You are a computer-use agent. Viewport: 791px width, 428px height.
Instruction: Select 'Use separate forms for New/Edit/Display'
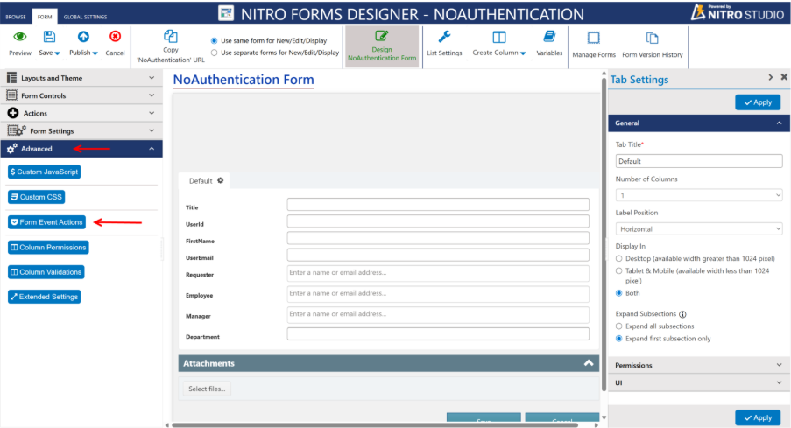[215, 53]
